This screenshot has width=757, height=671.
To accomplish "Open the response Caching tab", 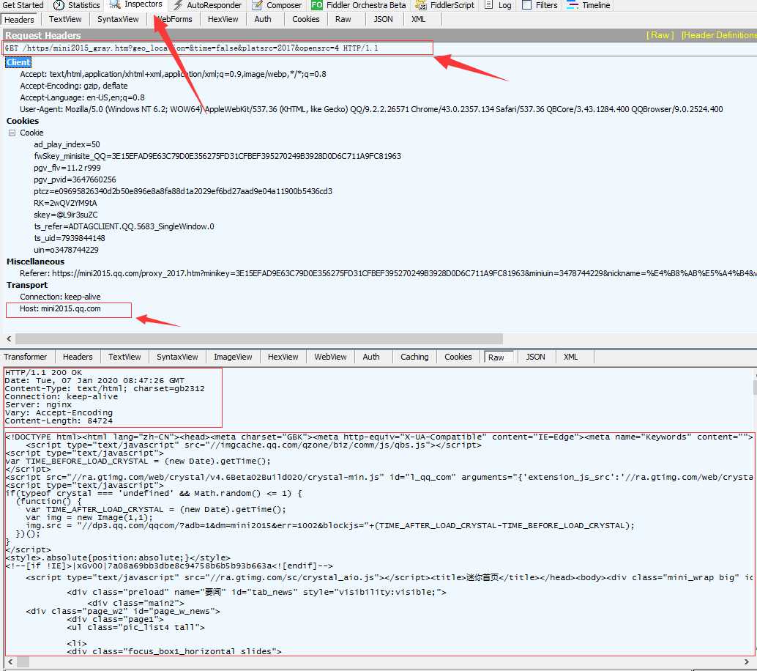I will [x=414, y=357].
